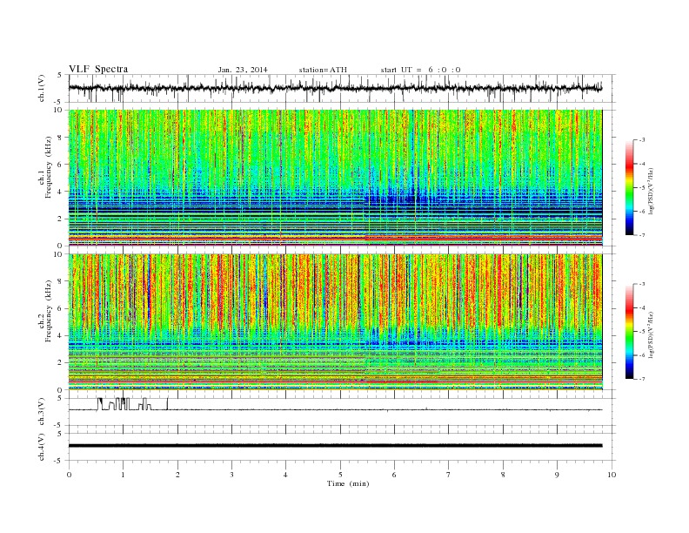Click inside the ch.1 frequency spectrogram
689x533 pixels.
coord(336,178)
